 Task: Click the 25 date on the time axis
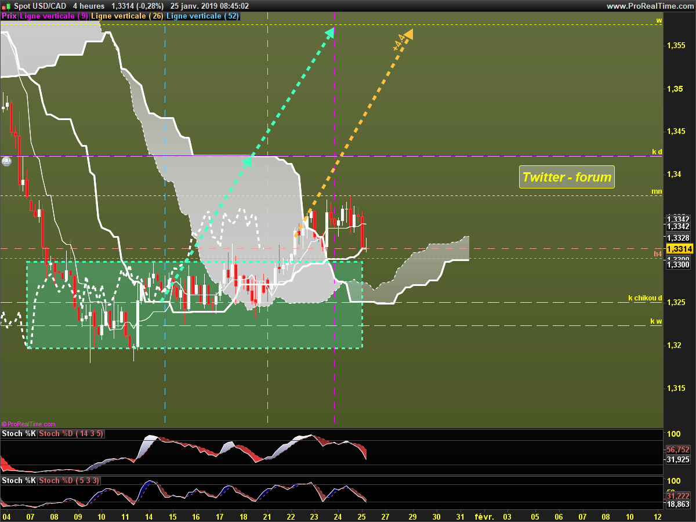[x=361, y=516]
